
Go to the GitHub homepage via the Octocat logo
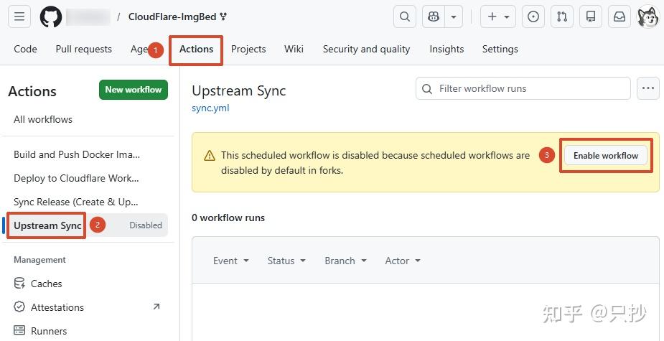(x=51, y=17)
